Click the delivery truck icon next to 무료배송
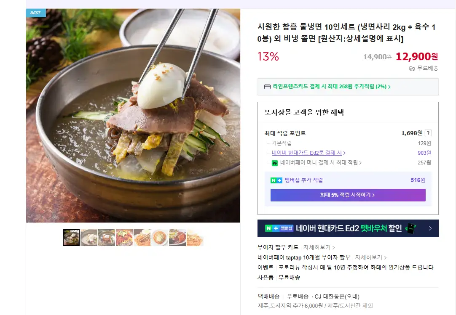 pos(412,69)
